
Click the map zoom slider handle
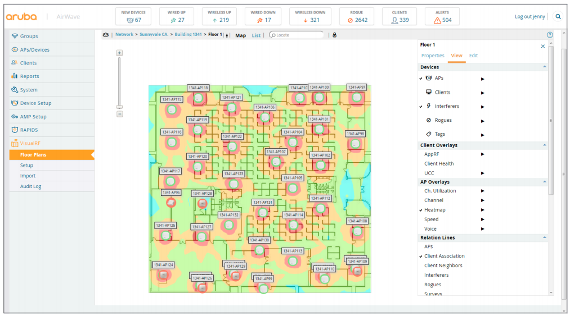coord(119,107)
